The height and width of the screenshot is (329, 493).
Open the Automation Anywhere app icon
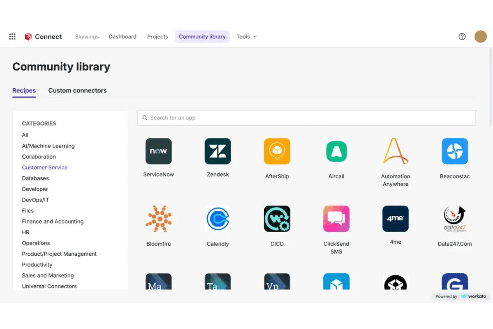click(x=395, y=151)
